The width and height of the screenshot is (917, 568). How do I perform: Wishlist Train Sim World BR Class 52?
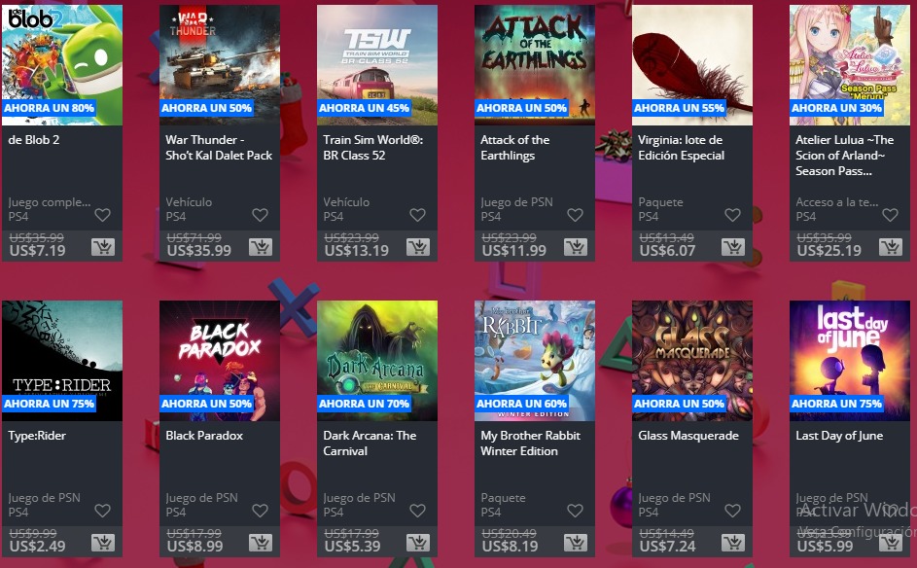coord(417,215)
